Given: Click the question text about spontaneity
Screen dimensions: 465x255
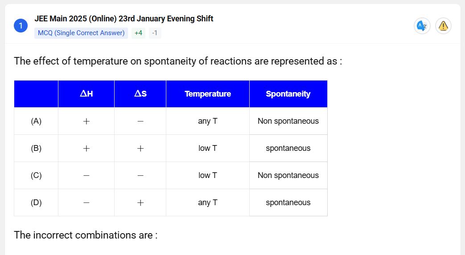Looking at the screenshot, I should 178,61.
